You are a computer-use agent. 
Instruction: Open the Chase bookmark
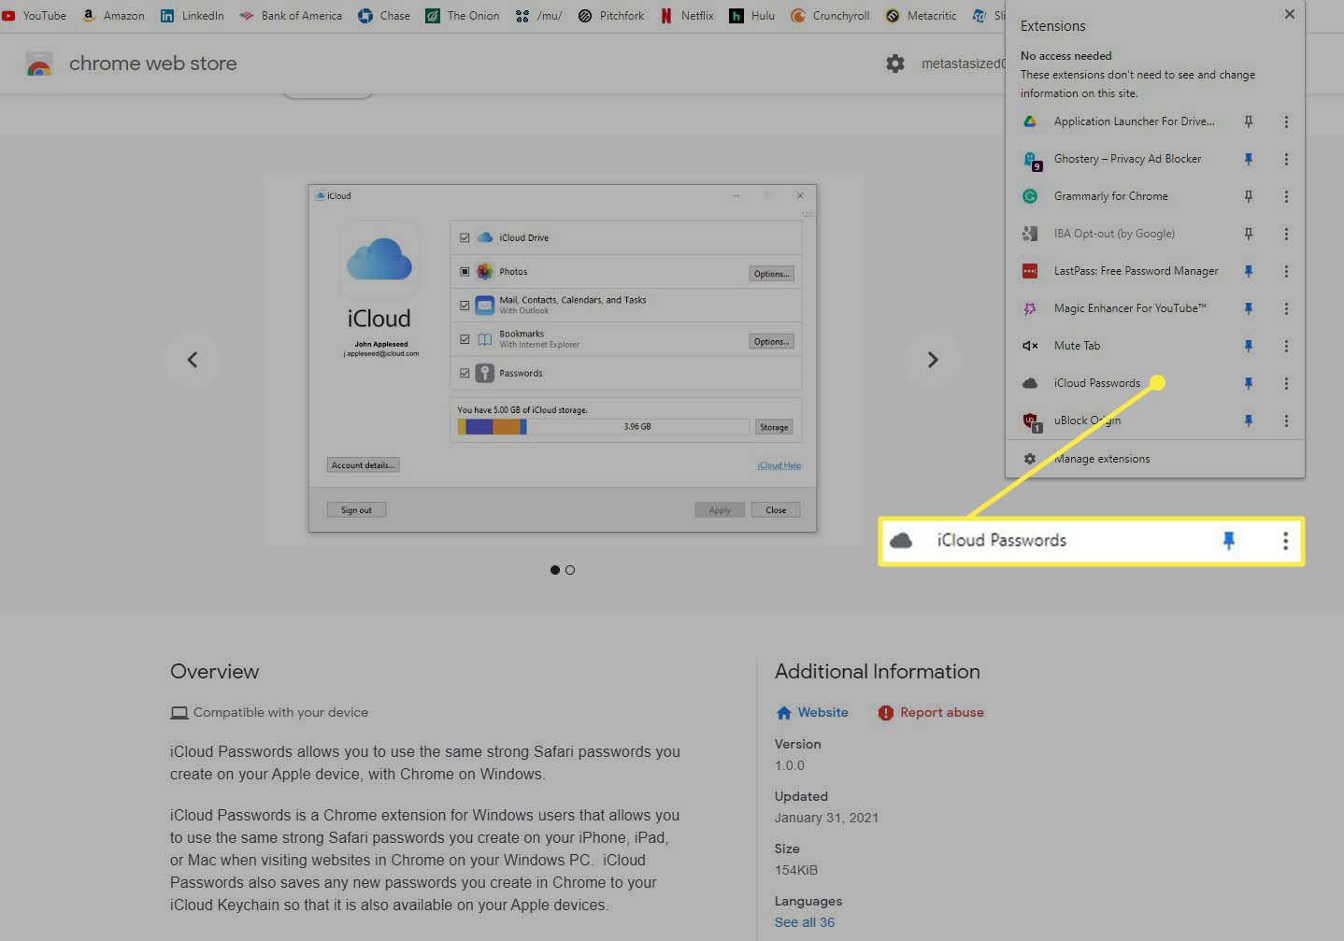pos(384,15)
